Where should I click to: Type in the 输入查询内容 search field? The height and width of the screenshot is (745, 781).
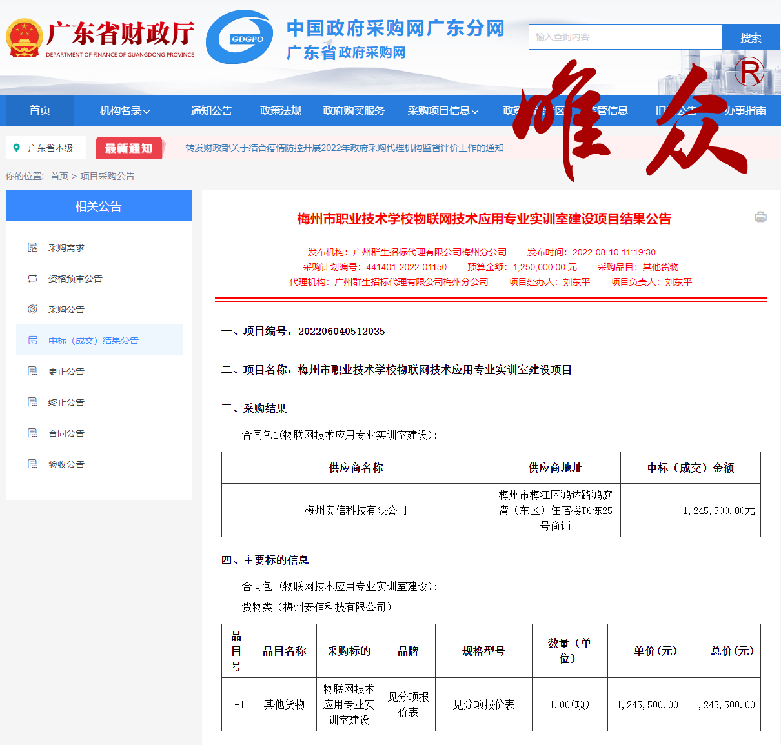[624, 37]
